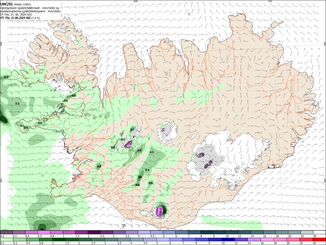The height and width of the screenshot is (245, 326).
Task: Select the "VT: Fös. 21.06.2024 06Z" valid-time line
Action: point(20,18)
